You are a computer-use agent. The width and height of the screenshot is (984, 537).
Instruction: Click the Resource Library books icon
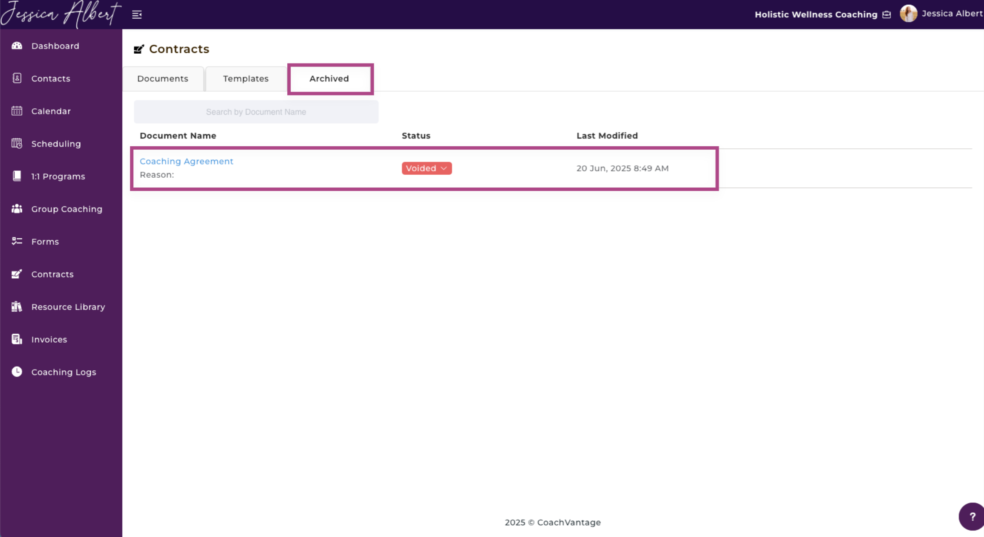(x=17, y=306)
